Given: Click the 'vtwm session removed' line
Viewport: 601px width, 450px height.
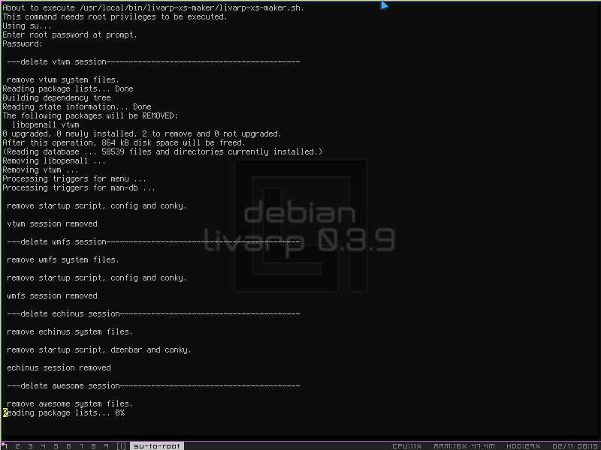Looking at the screenshot, I should (x=52, y=223).
